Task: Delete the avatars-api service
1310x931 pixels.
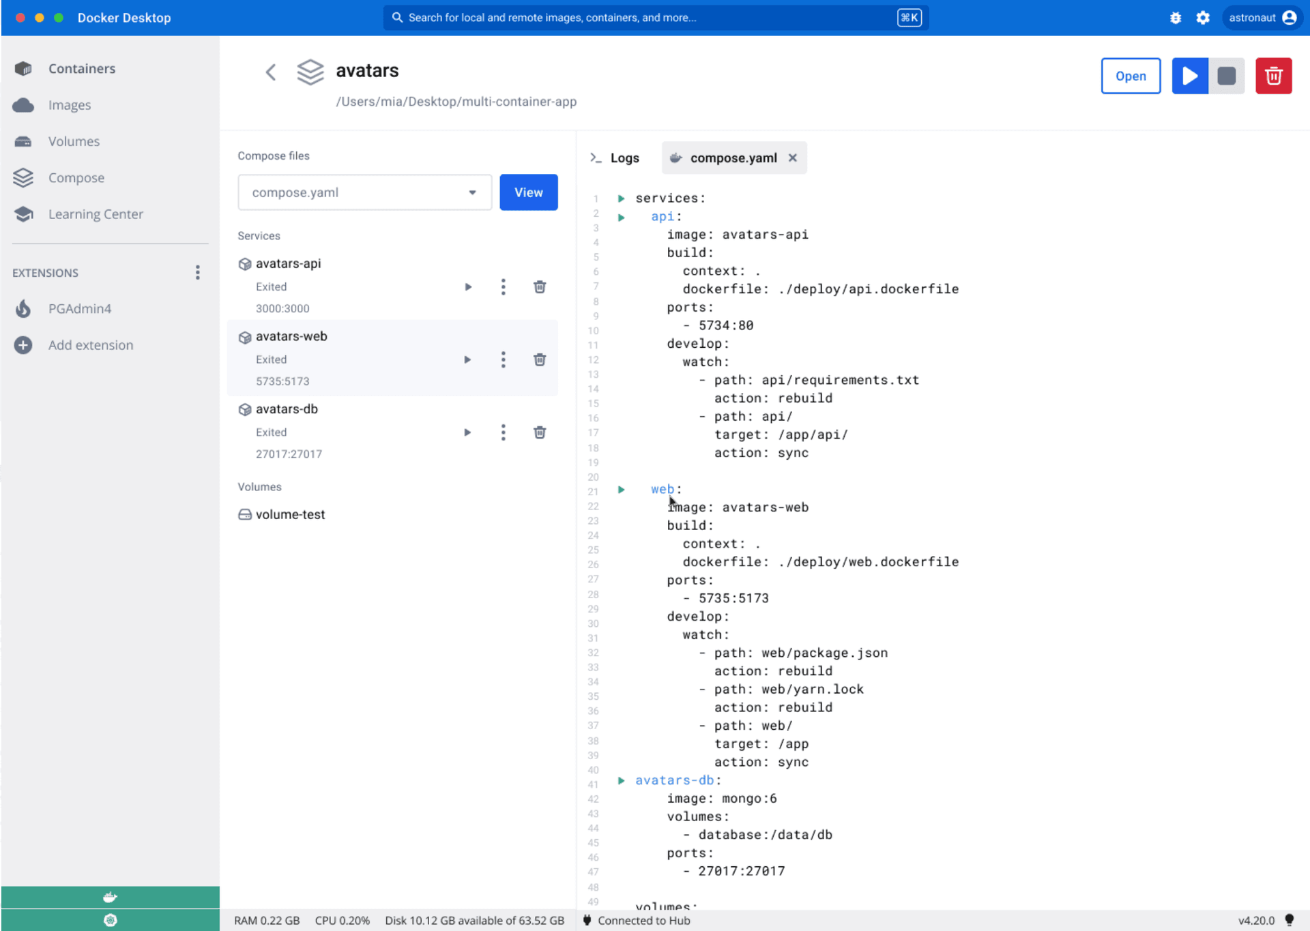Action: click(539, 286)
